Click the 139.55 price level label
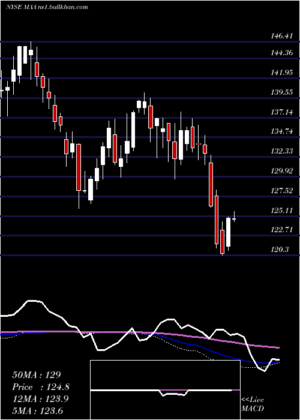The width and height of the screenshot is (300, 420). point(282,92)
